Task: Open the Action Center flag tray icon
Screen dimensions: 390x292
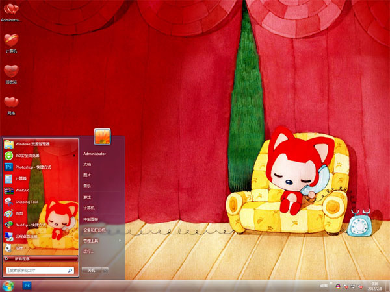Action: [345, 286]
